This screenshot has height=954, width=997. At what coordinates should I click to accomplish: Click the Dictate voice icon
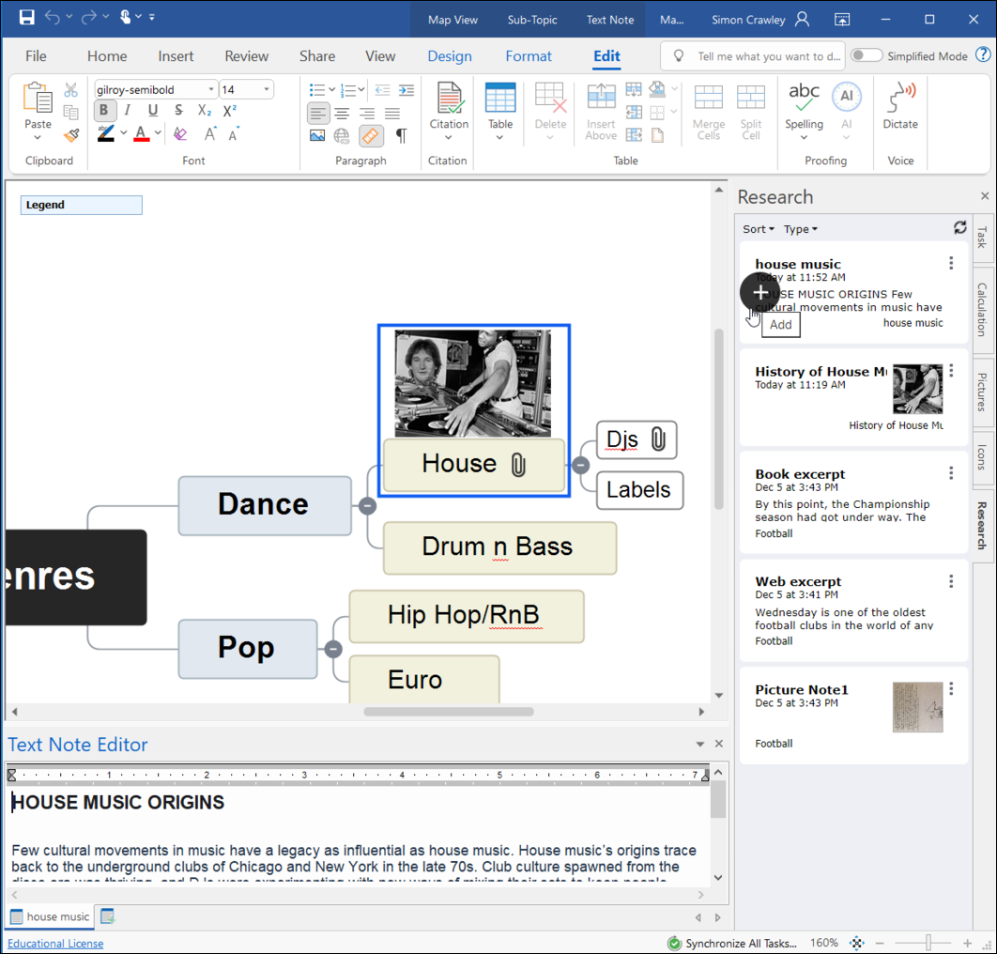click(x=900, y=100)
